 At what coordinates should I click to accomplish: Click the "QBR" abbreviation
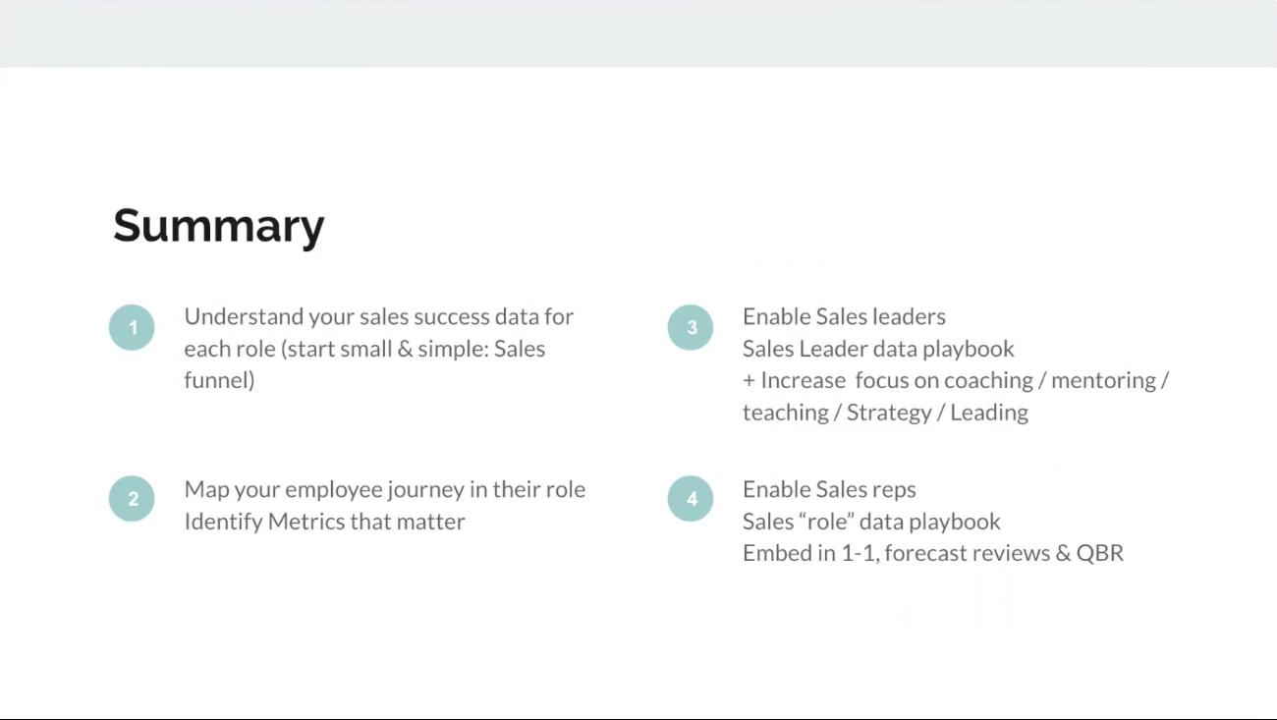click(1099, 553)
